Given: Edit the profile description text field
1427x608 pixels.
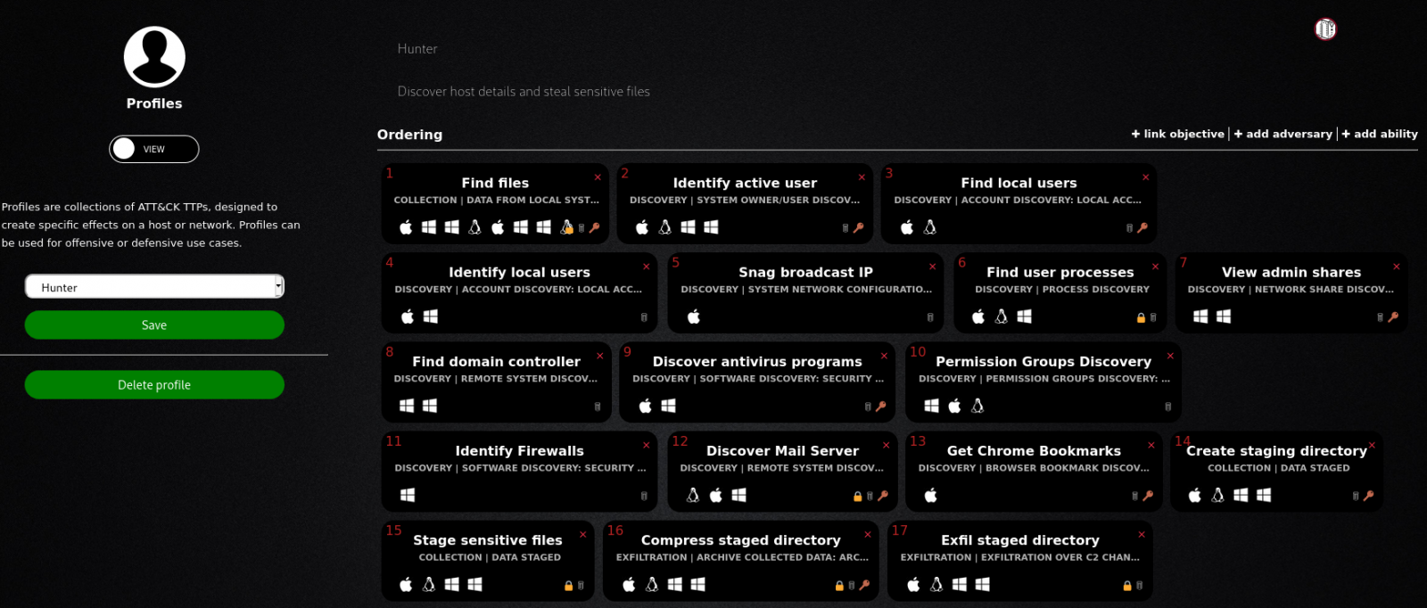Looking at the screenshot, I should (524, 92).
